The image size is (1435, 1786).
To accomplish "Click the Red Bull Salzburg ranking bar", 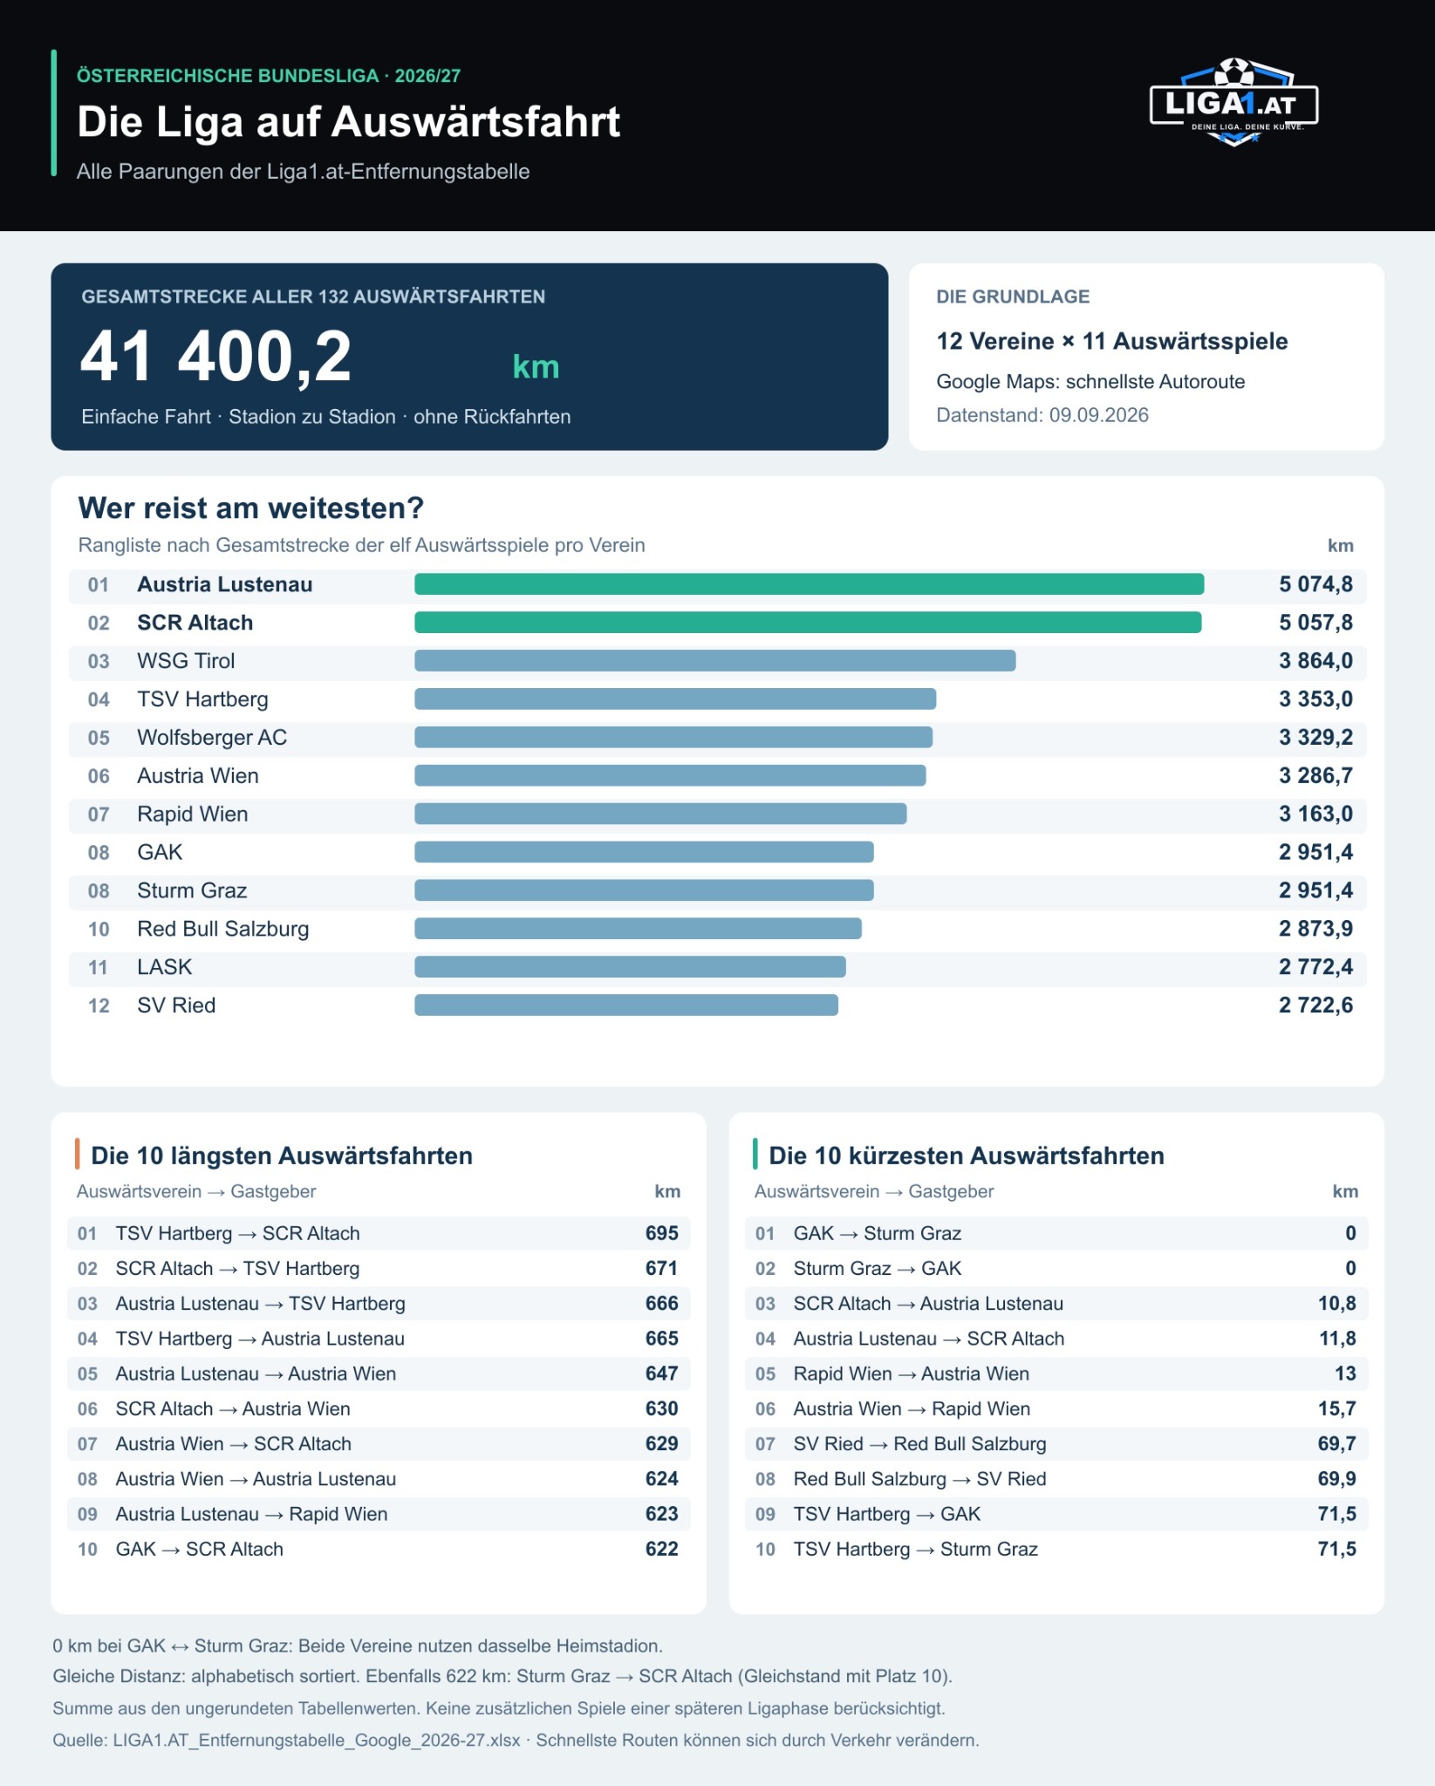I will coord(638,929).
